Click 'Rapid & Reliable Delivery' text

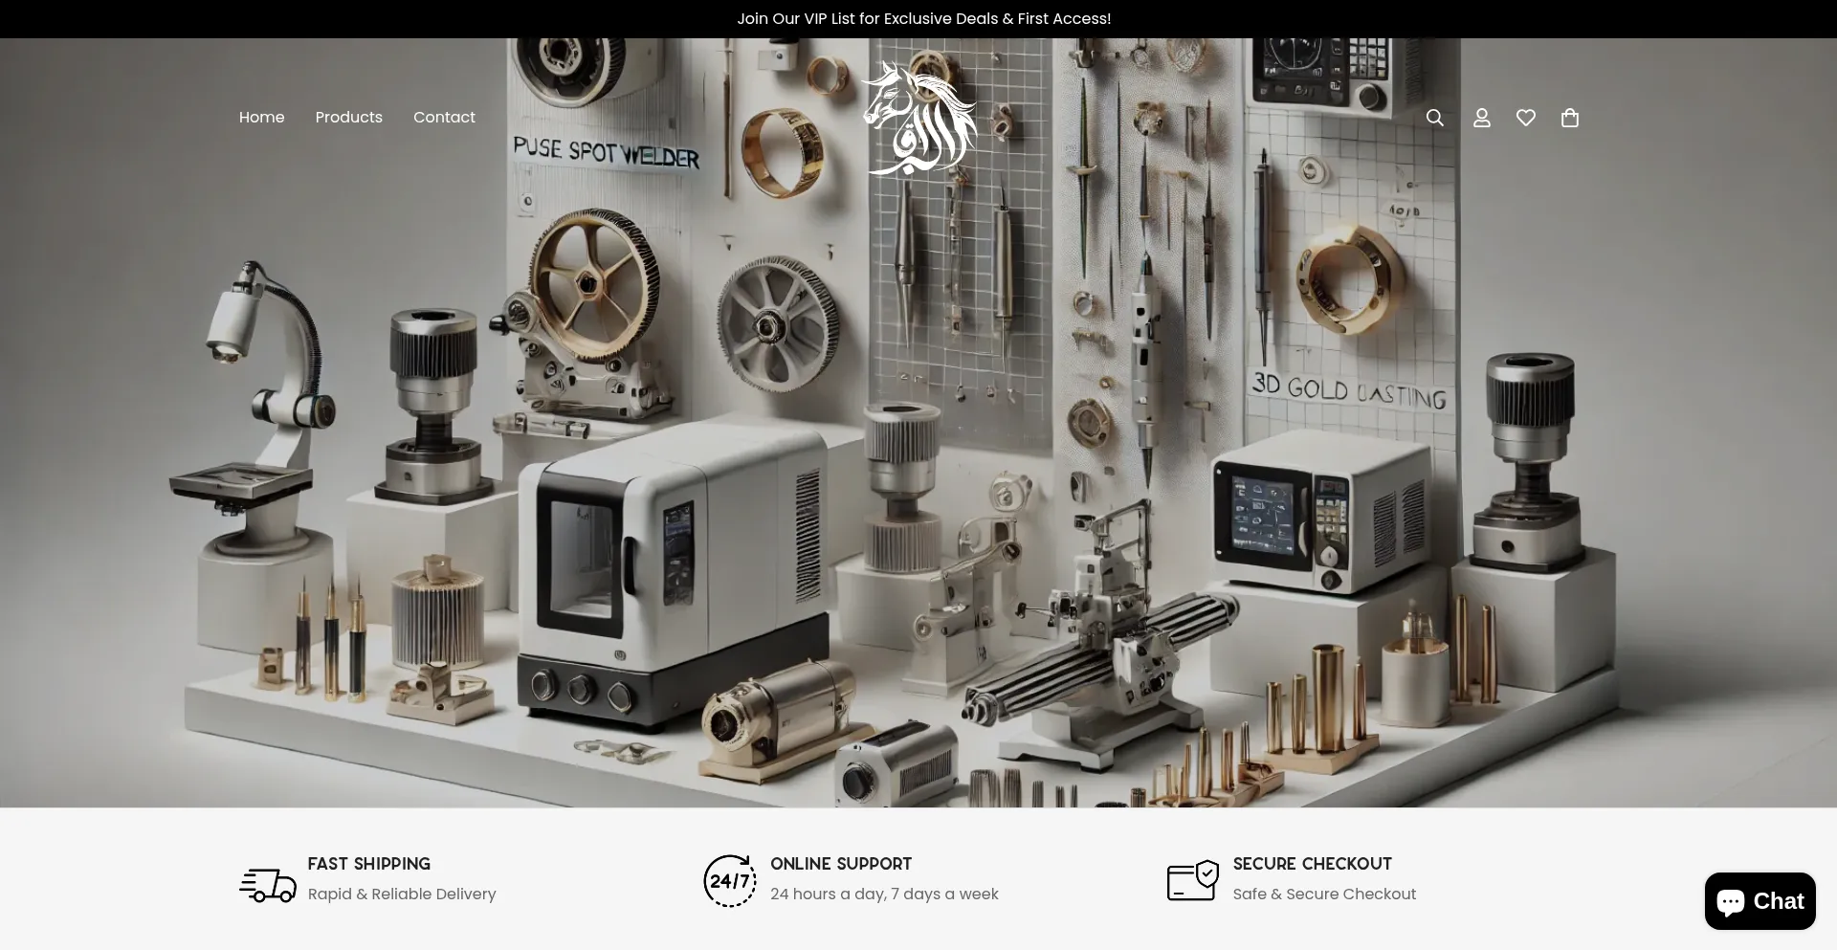coord(402,895)
